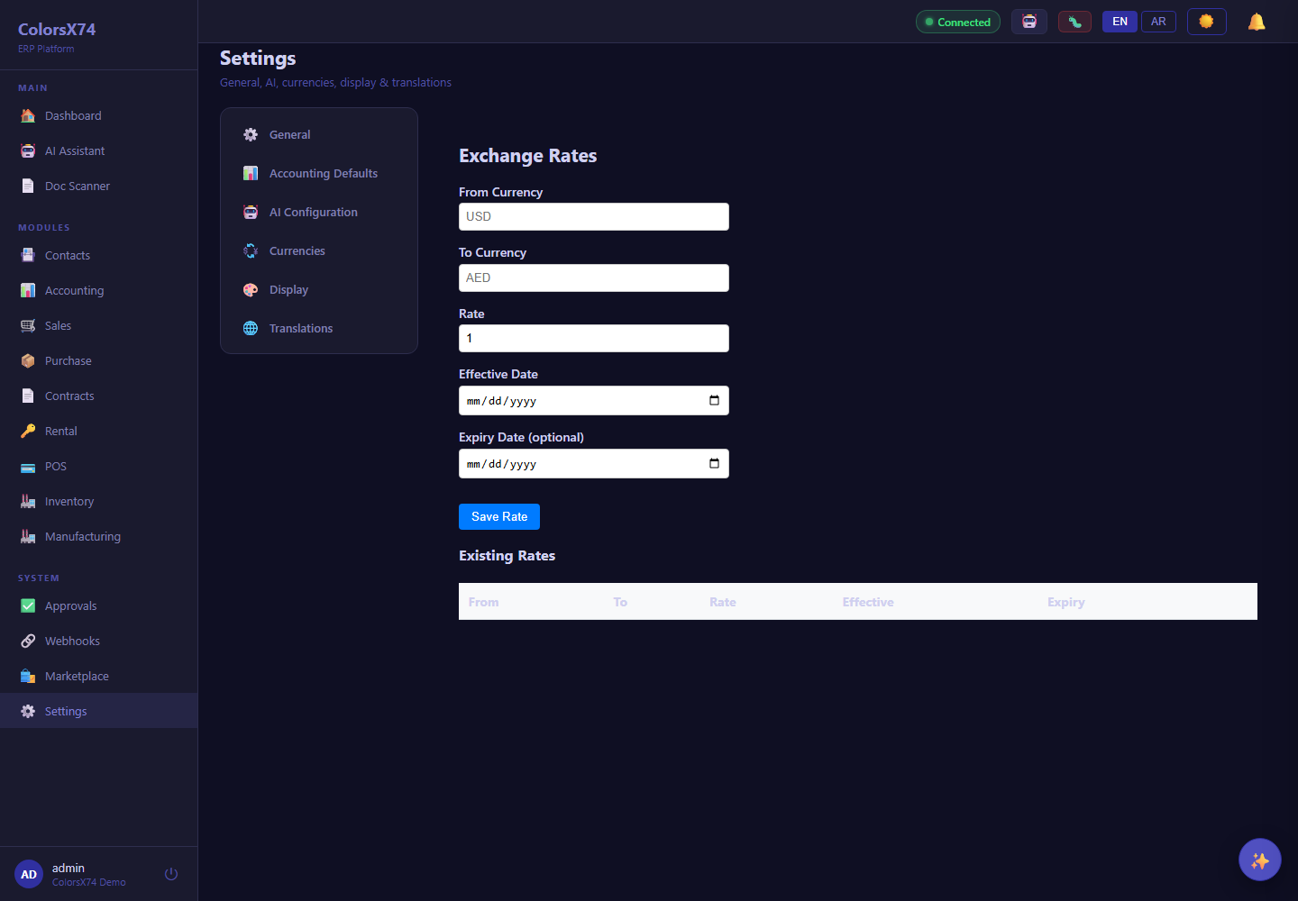This screenshot has height=901, width=1298.
Task: Open the floating sparkle assistant button
Action: click(1260, 860)
